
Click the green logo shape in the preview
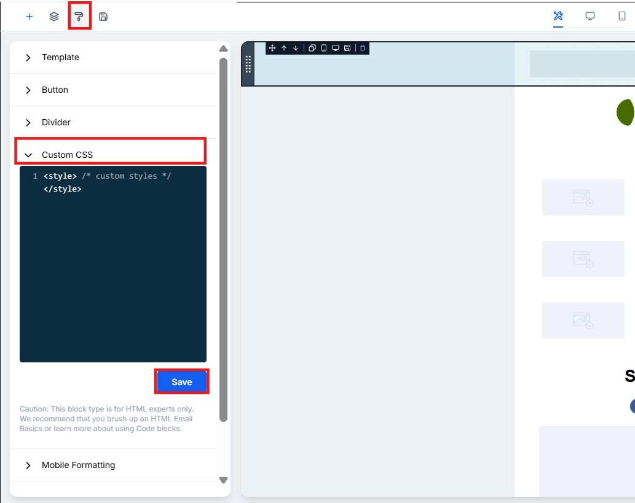(x=626, y=112)
